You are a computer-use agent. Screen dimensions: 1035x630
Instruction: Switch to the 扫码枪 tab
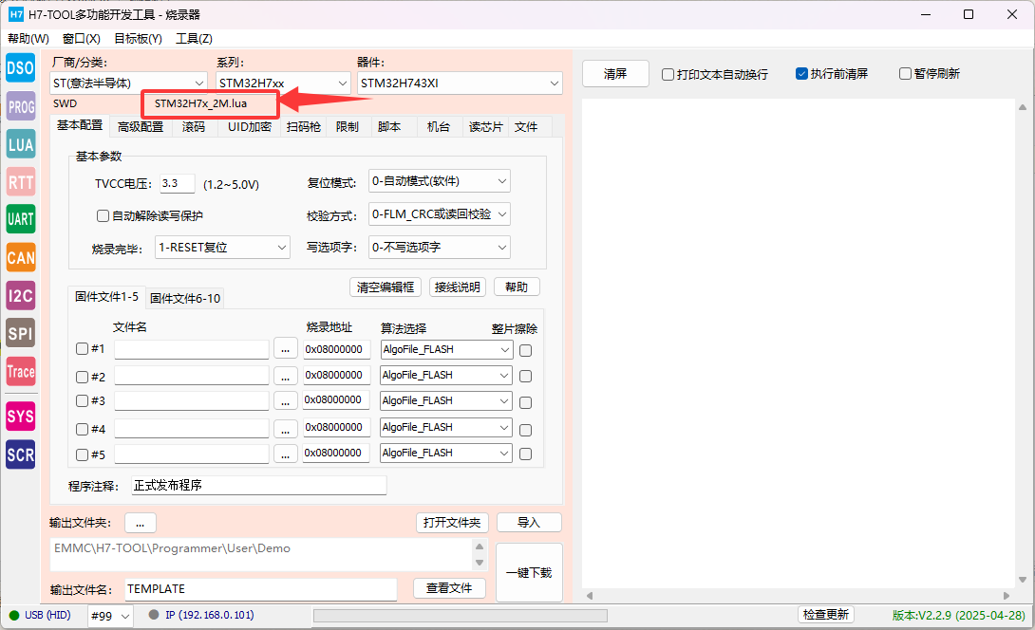click(x=304, y=126)
